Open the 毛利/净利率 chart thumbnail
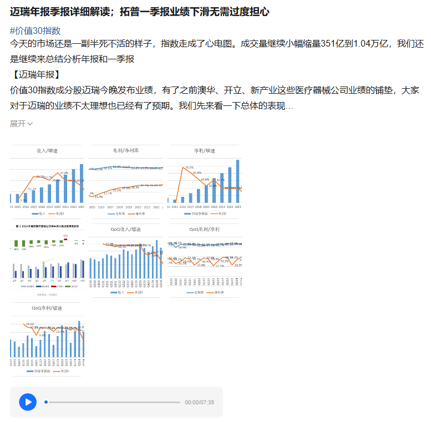Viewport: 431px width, 422px height. (126, 180)
